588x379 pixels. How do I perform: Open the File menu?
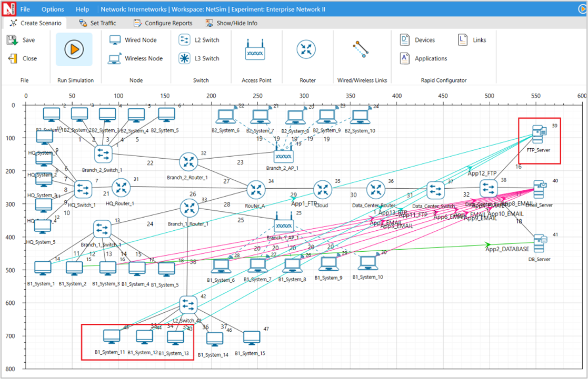25,9
